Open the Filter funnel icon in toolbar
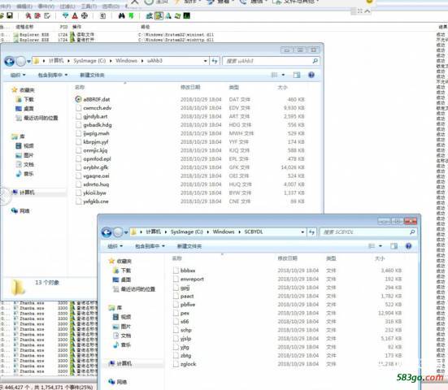This screenshot has height=390, width=448. pos(65,15)
